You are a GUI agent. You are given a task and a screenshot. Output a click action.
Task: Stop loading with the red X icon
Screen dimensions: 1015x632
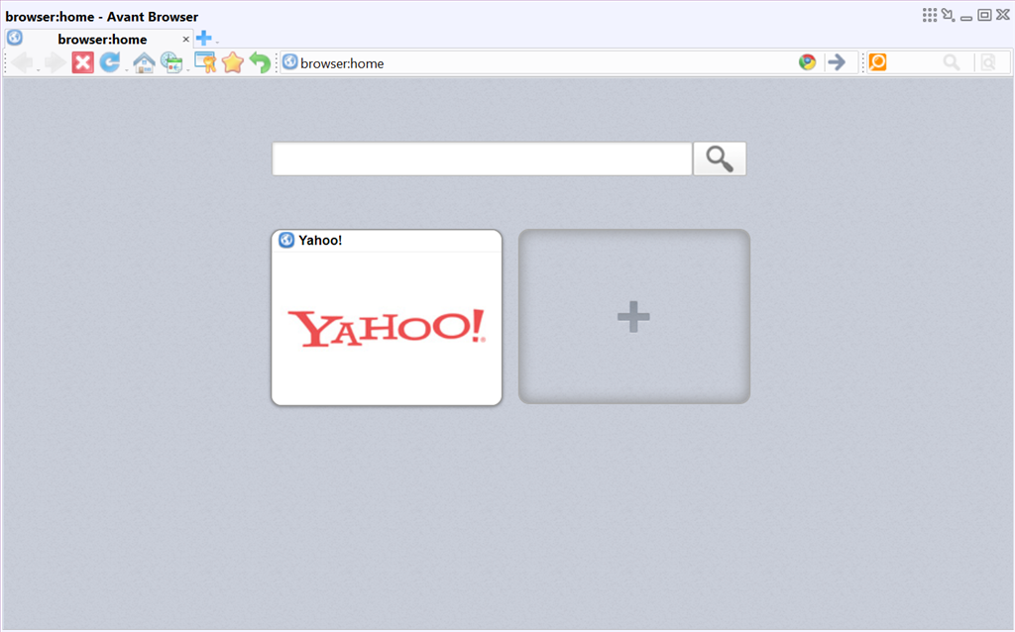click(83, 62)
